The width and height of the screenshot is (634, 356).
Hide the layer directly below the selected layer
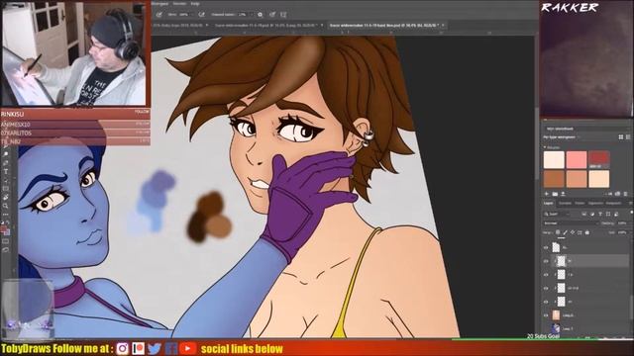546,275
